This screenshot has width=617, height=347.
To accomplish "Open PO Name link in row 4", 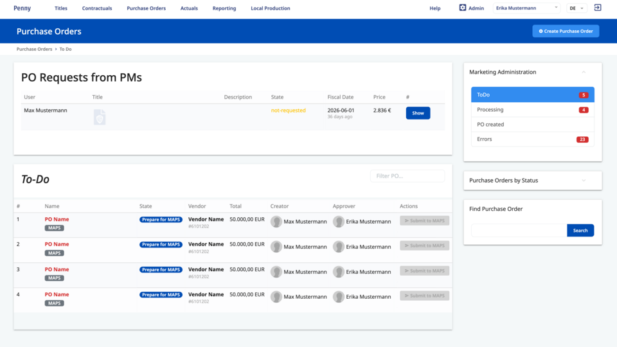I will click(57, 294).
